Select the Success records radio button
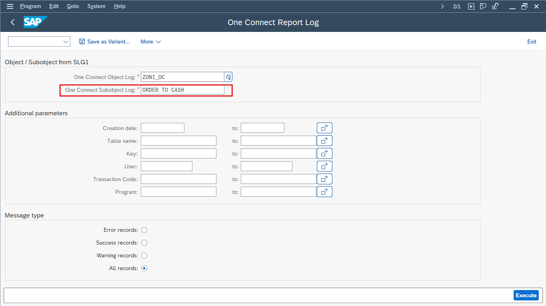This screenshot has height=306, width=546. pyautogui.click(x=144, y=243)
